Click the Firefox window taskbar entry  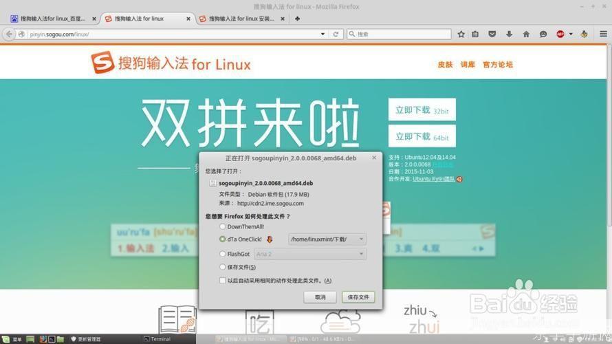[x=250, y=339]
